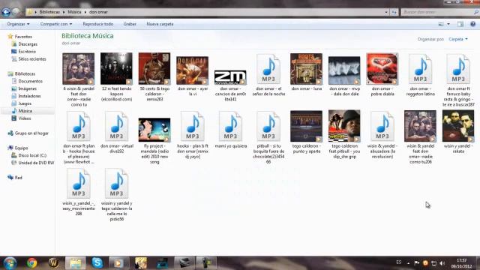The image size is (480, 270).
Task: Select Favoritos in the navigation pane
Action: pos(23,37)
